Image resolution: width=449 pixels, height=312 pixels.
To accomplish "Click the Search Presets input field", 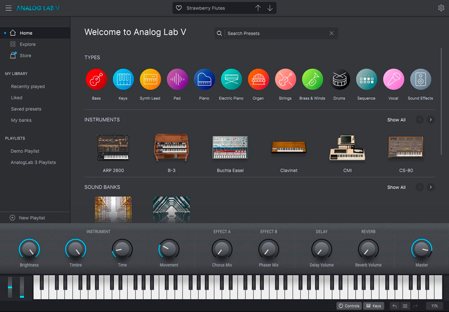I will [x=277, y=33].
